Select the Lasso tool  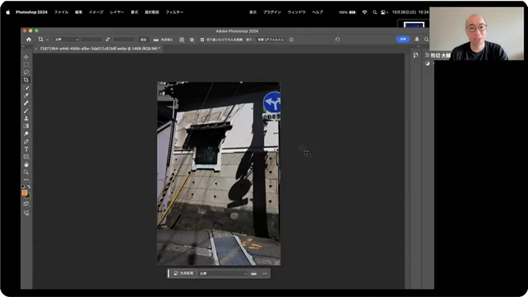[x=26, y=72]
